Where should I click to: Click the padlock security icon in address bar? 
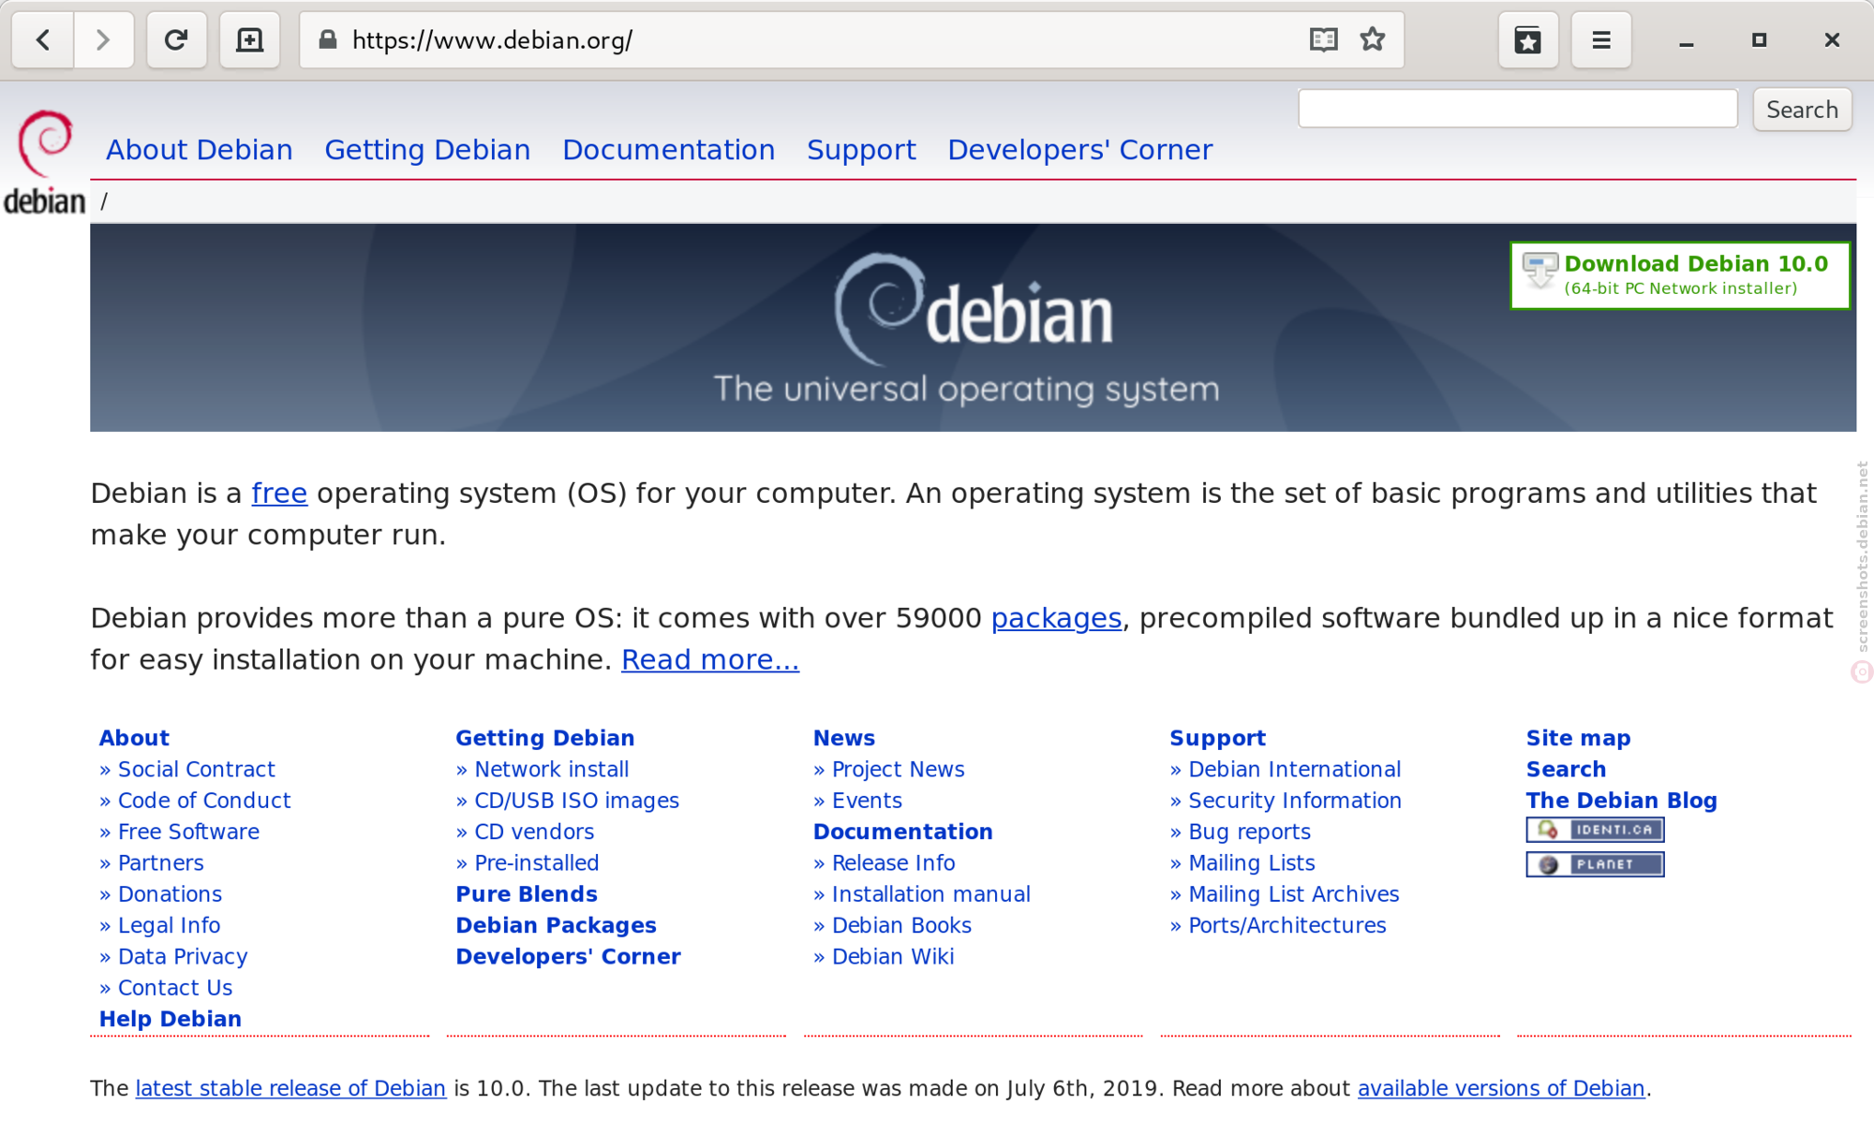327,40
